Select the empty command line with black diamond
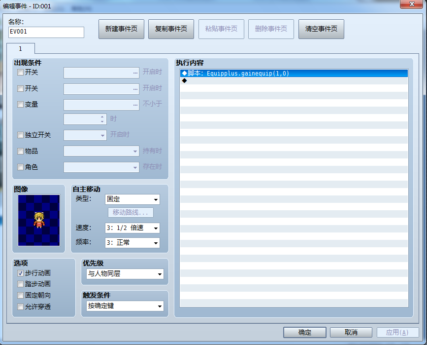This screenshot has width=427, height=345. click(294, 80)
